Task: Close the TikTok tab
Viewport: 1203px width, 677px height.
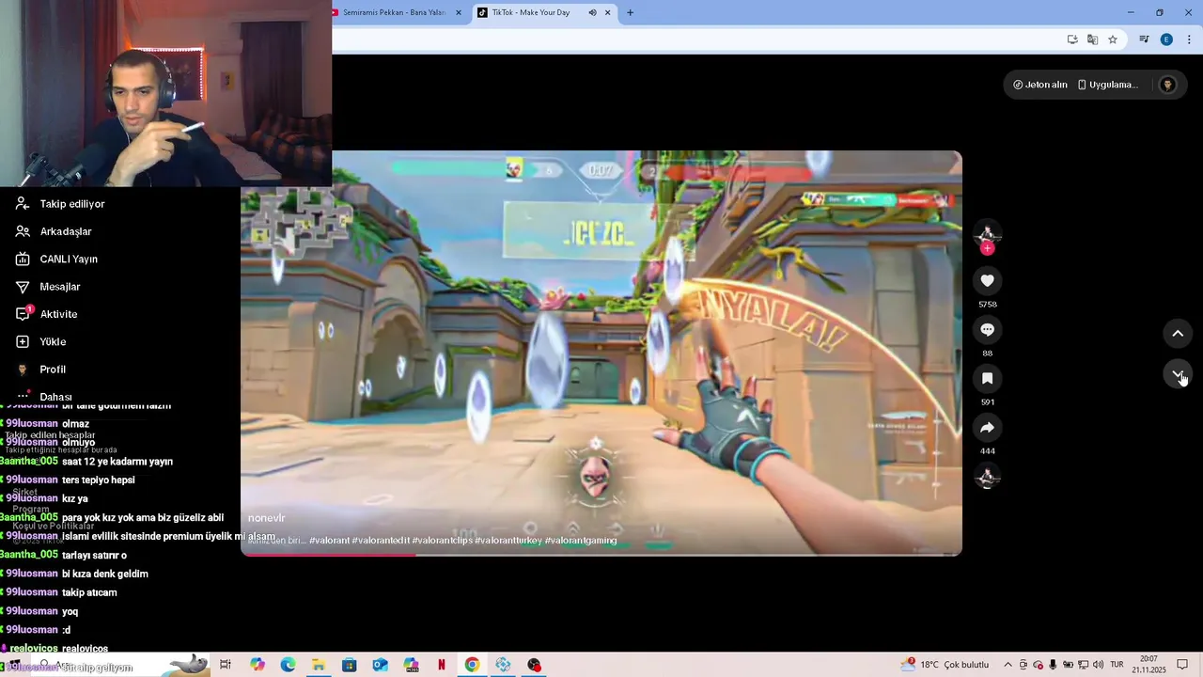Action: point(608,12)
